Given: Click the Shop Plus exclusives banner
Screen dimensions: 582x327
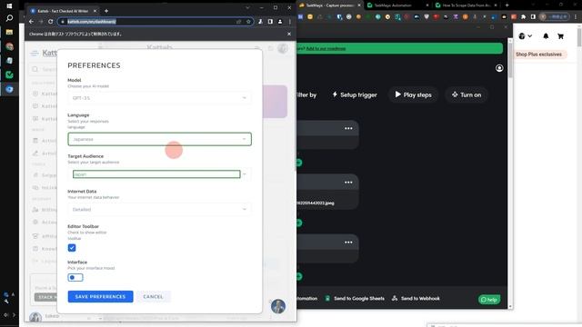Looking at the screenshot, I should point(538,54).
